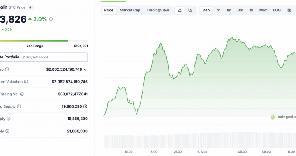Select the Market Cap chart tab
The image size is (296, 156).
(130, 10)
